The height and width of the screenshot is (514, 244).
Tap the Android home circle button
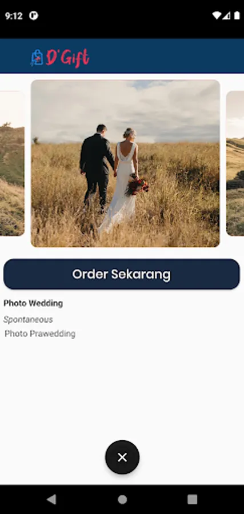coord(122,499)
